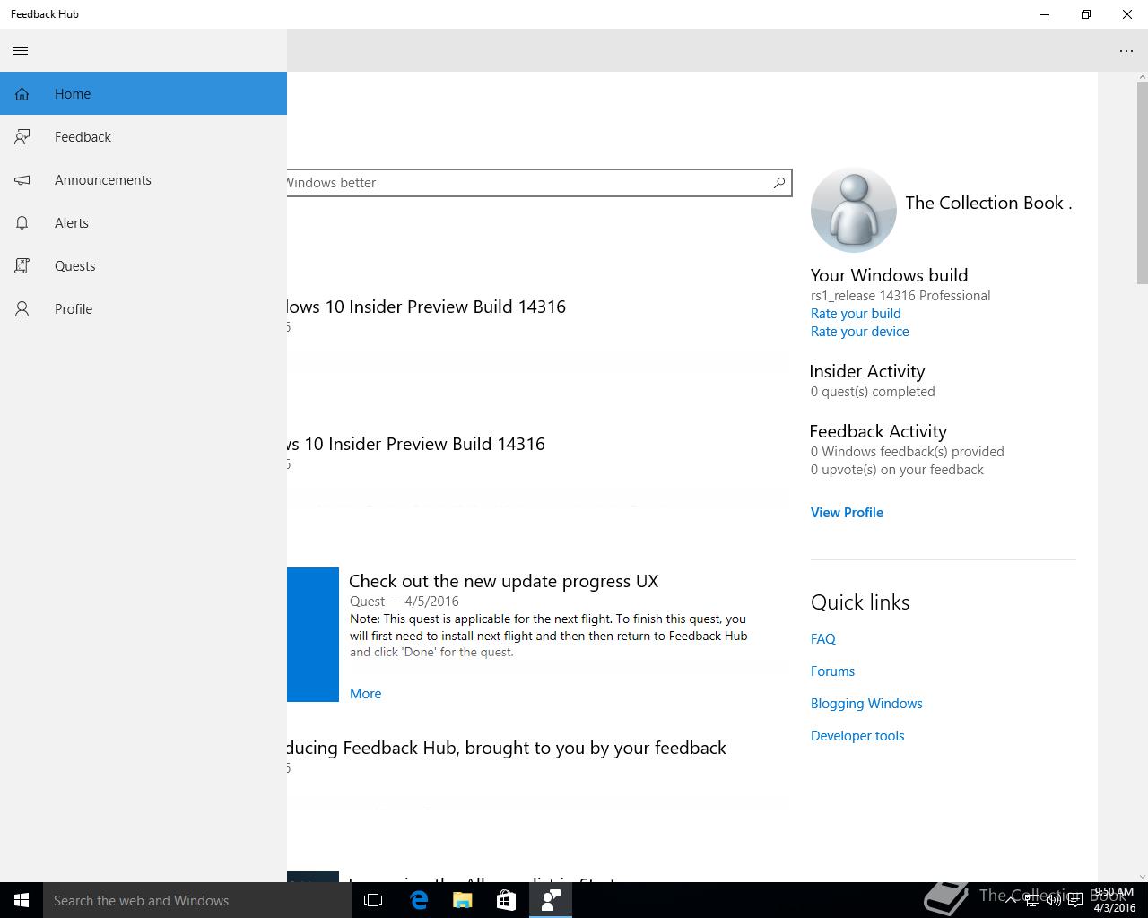The width and height of the screenshot is (1148, 918).
Task: Click Rate your device link
Action: tap(859, 332)
